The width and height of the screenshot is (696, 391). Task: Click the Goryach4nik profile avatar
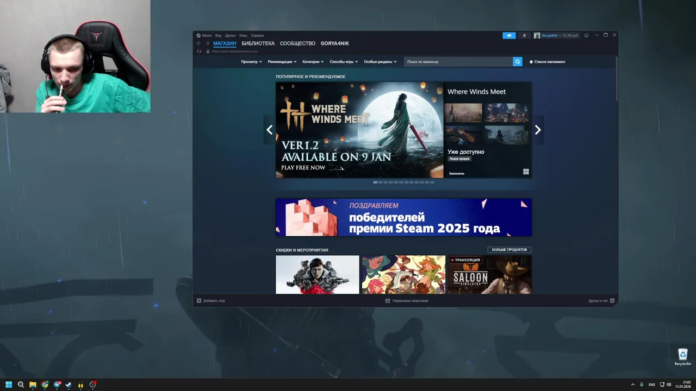tap(537, 35)
